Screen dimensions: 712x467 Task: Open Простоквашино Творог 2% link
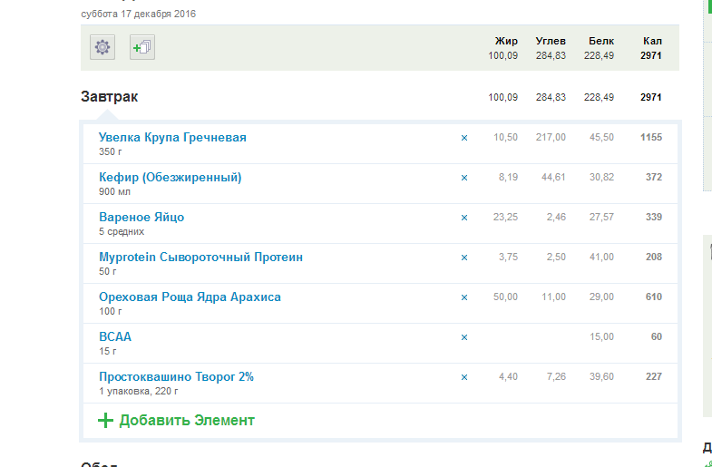(176, 376)
